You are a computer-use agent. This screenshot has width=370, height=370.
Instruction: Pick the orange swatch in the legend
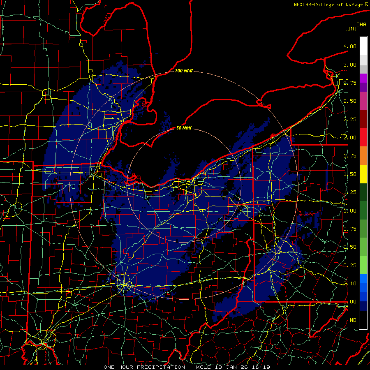[x=363, y=155]
